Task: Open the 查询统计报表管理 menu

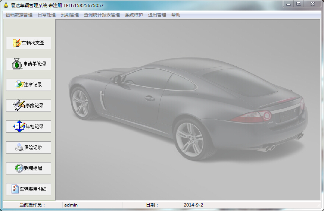Action: click(x=102, y=15)
